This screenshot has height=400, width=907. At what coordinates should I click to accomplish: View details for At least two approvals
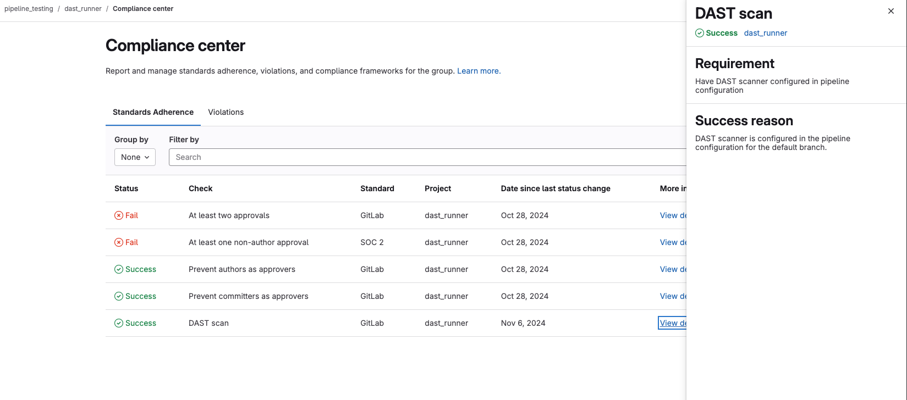[x=672, y=215]
